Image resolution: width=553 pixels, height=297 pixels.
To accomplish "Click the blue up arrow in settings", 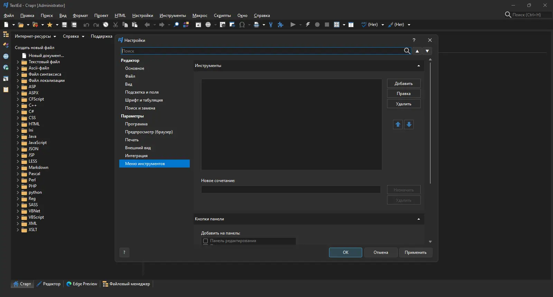I will tap(398, 125).
